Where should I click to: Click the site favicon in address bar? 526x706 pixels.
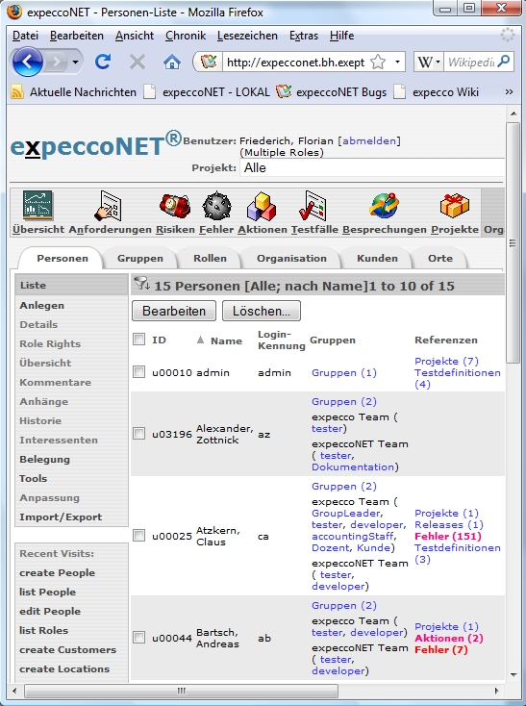pos(209,62)
